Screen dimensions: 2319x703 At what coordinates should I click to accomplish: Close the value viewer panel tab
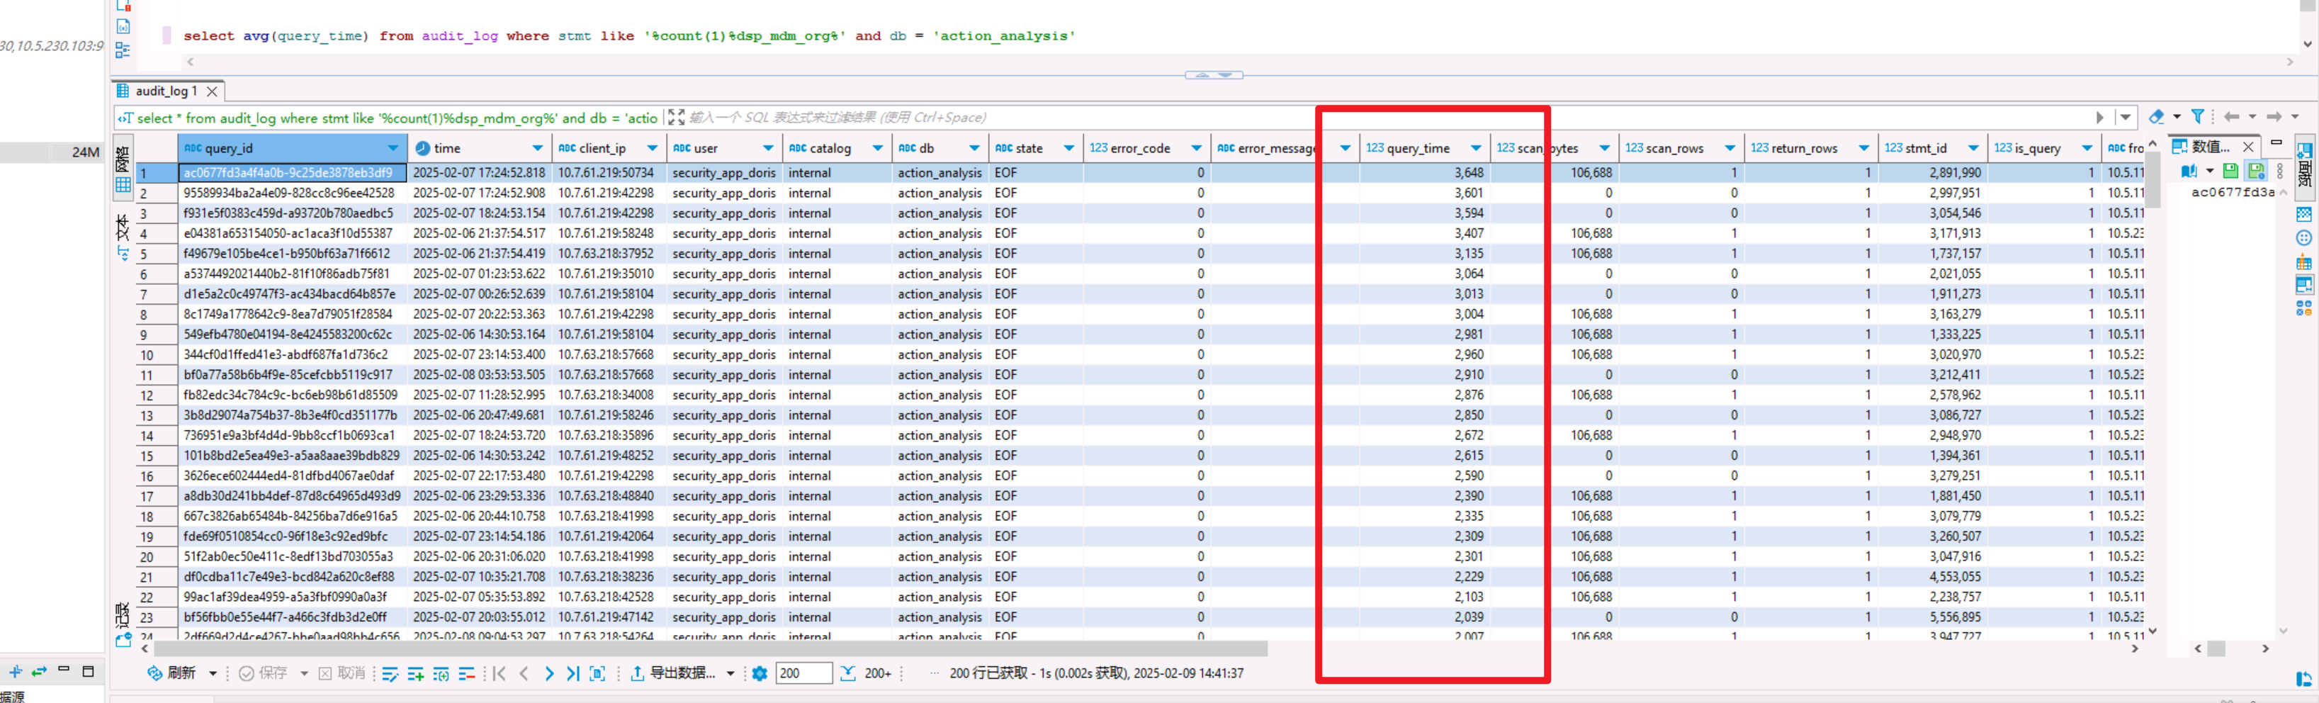pos(2248,146)
